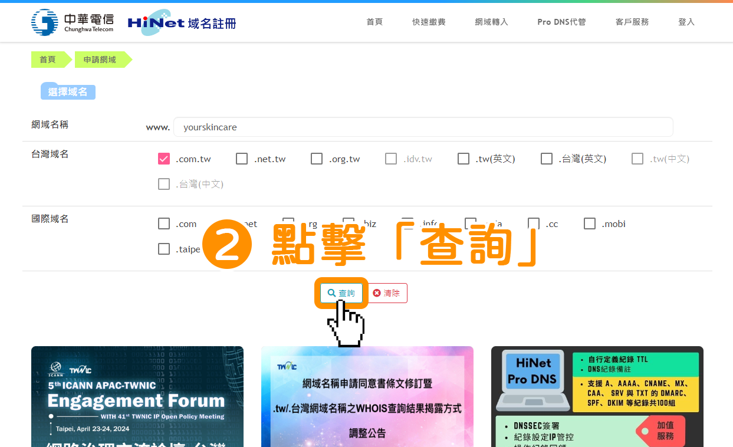The image size is (733, 447).
Task: Click the 清除 clear button
Action: coord(387,293)
